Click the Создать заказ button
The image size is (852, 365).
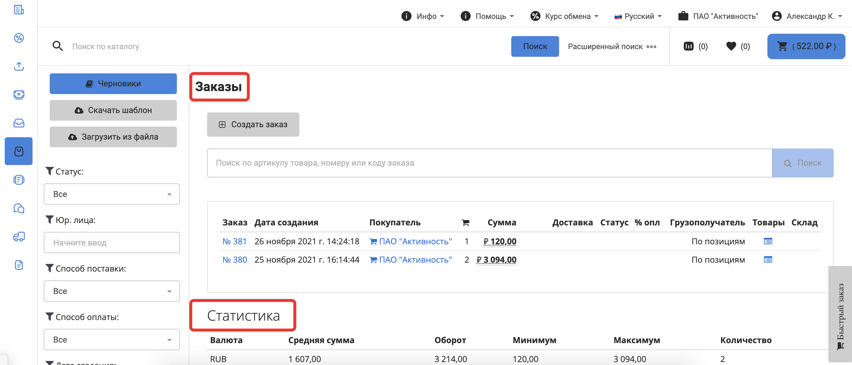point(253,125)
